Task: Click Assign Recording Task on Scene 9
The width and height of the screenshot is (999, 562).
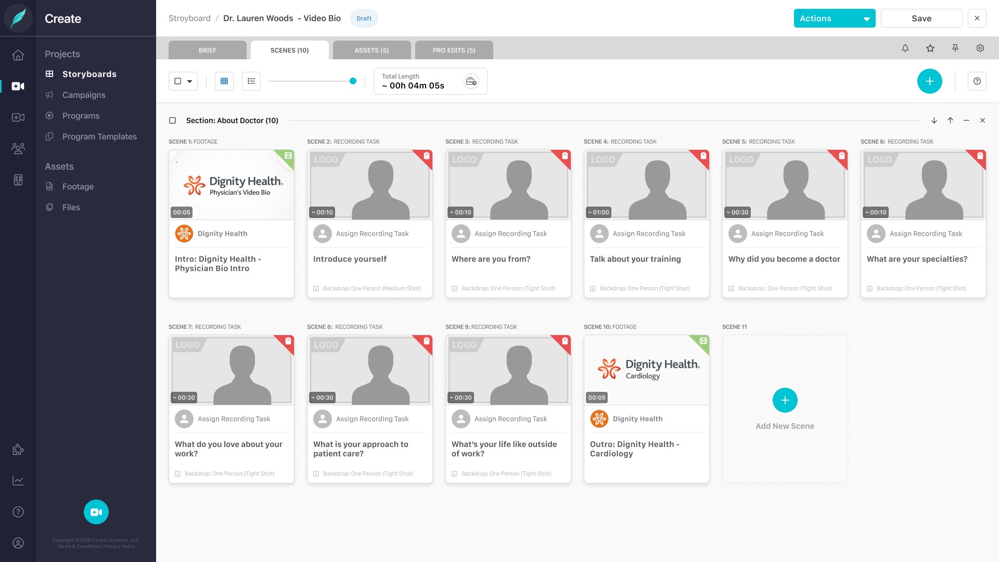Action: coord(511,419)
